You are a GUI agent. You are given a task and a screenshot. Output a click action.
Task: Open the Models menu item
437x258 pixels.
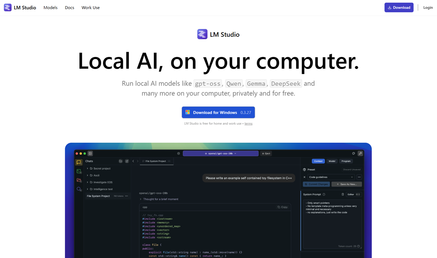(50, 8)
